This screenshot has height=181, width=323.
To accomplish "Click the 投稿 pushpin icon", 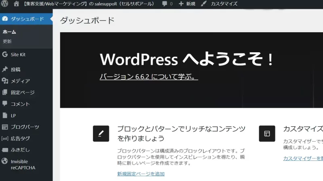I will 5,69.
